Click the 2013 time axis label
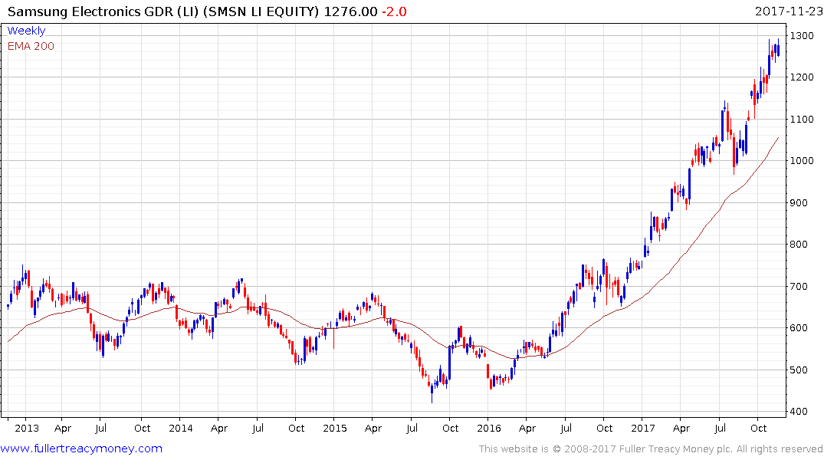Screen dimensions: 824x460 click(x=27, y=428)
